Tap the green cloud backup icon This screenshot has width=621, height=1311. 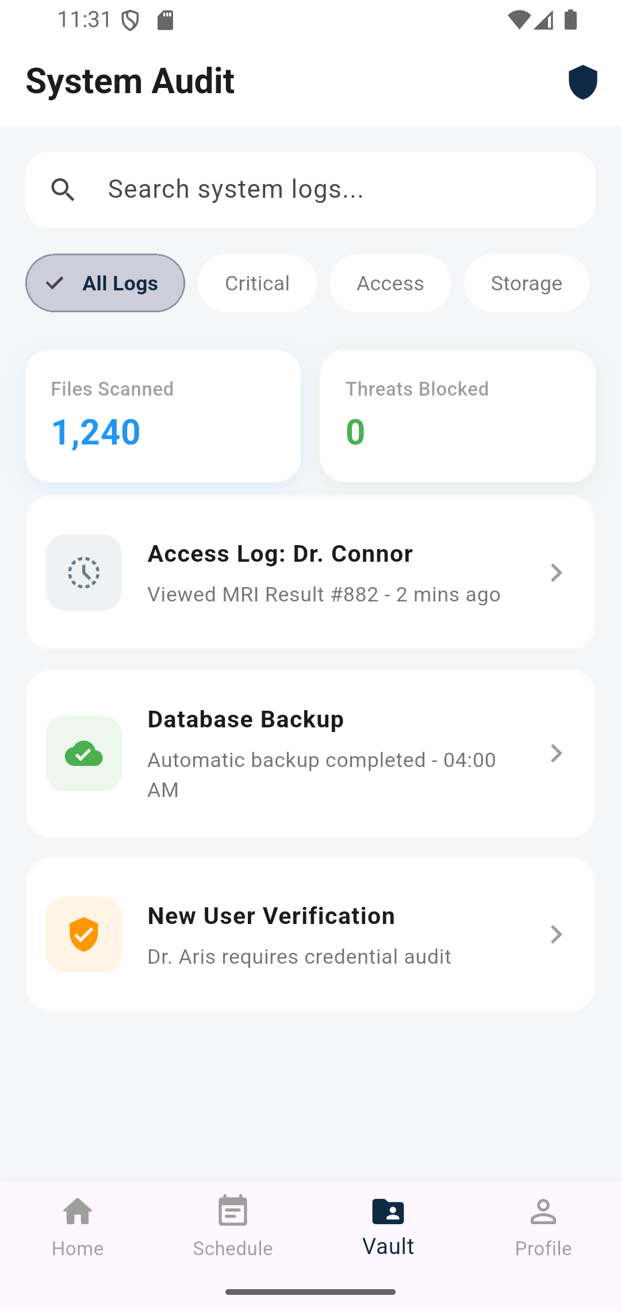click(84, 753)
